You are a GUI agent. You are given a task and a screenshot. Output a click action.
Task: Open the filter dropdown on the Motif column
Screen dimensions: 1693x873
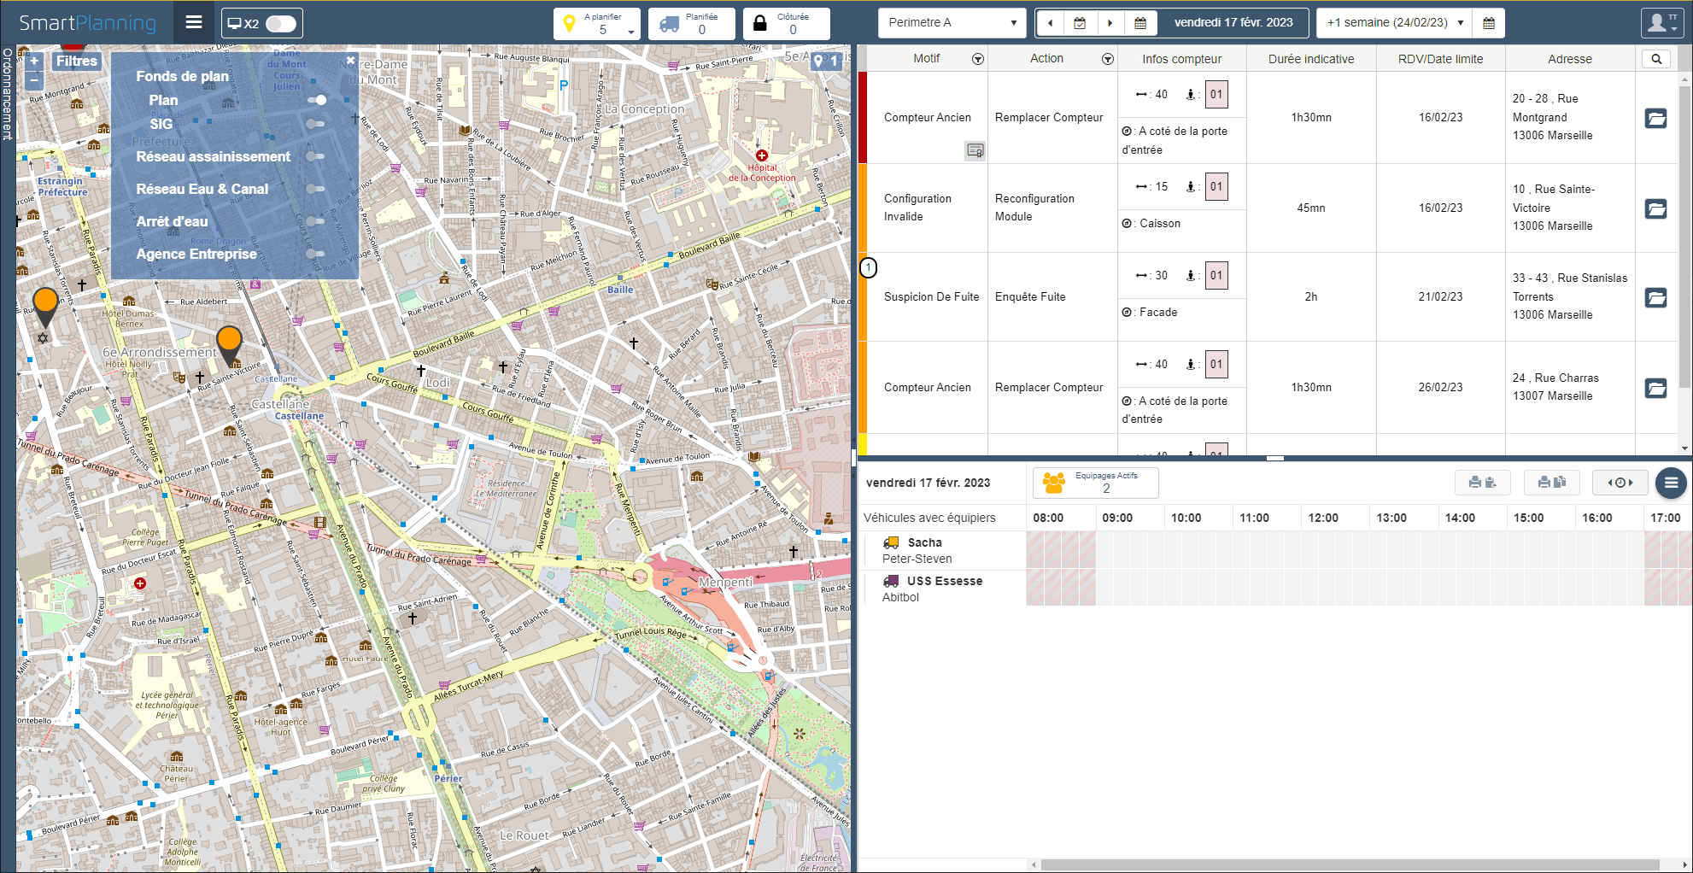978,59
